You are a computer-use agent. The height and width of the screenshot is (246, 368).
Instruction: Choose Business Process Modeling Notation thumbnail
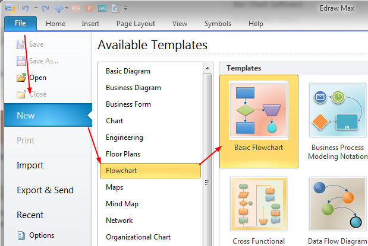tap(338, 110)
